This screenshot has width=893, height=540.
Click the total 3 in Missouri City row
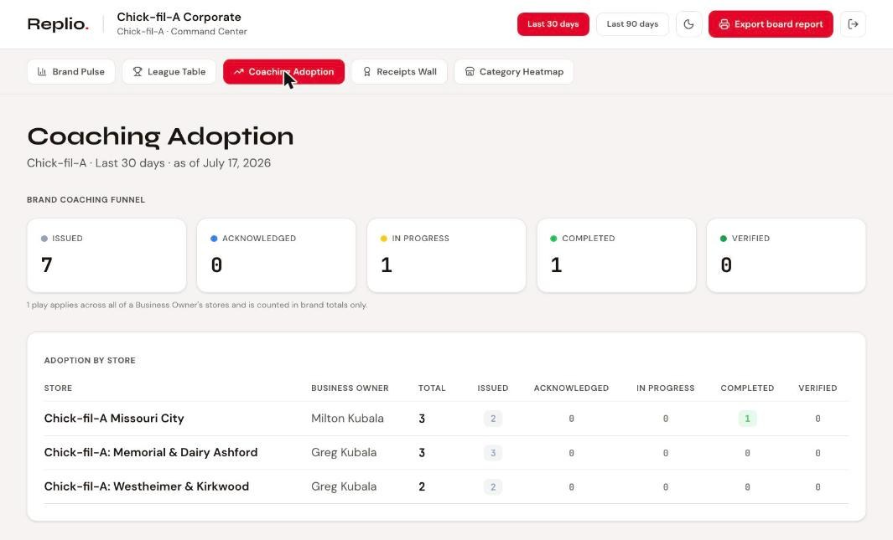[x=422, y=419]
